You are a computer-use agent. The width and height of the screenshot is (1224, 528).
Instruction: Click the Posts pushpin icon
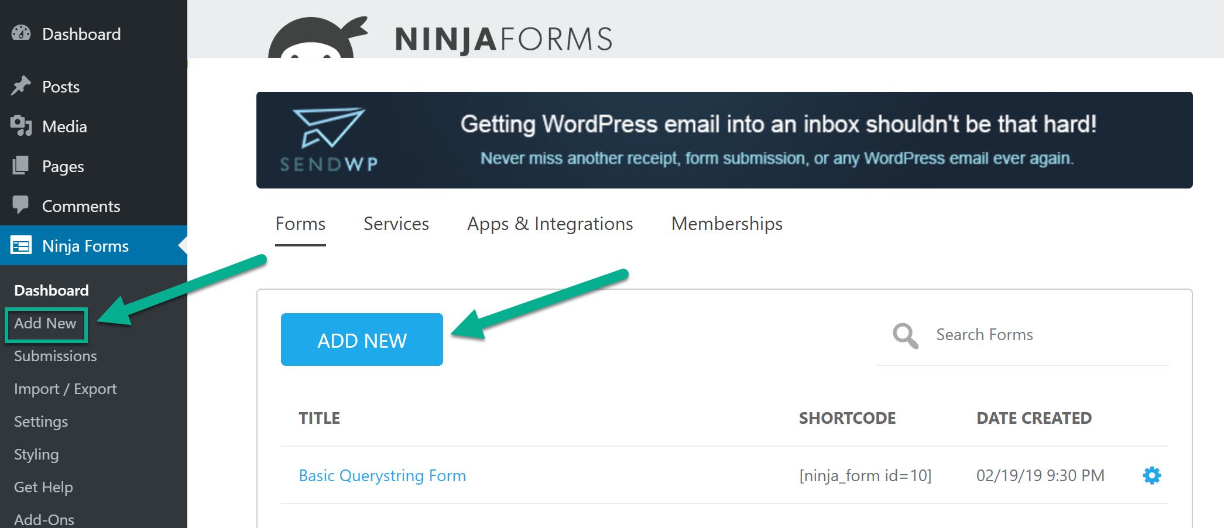point(21,86)
